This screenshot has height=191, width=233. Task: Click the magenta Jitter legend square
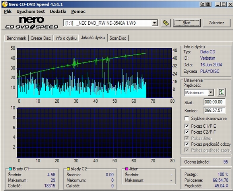[126, 169]
